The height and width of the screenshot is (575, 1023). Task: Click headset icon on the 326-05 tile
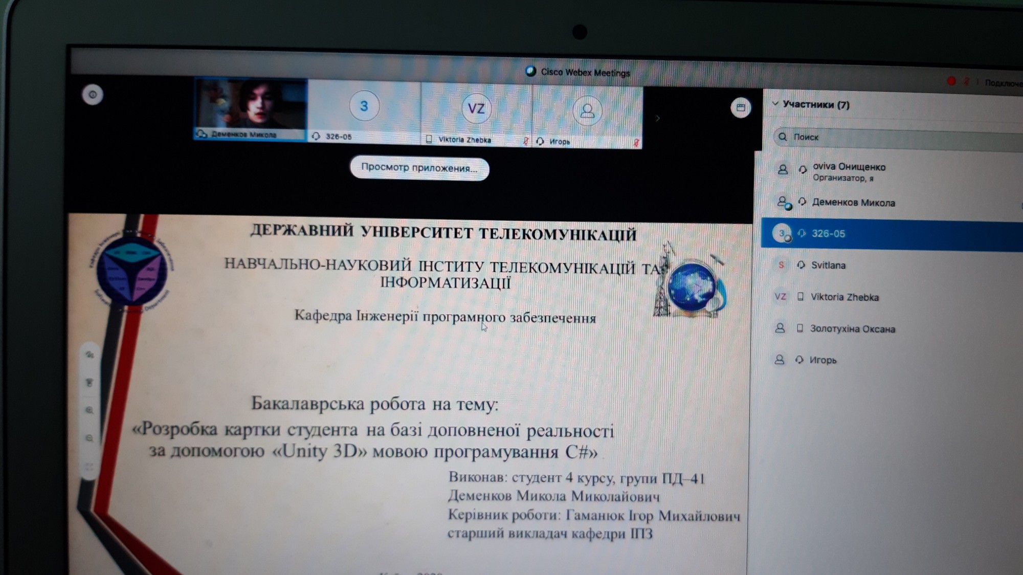coord(316,136)
